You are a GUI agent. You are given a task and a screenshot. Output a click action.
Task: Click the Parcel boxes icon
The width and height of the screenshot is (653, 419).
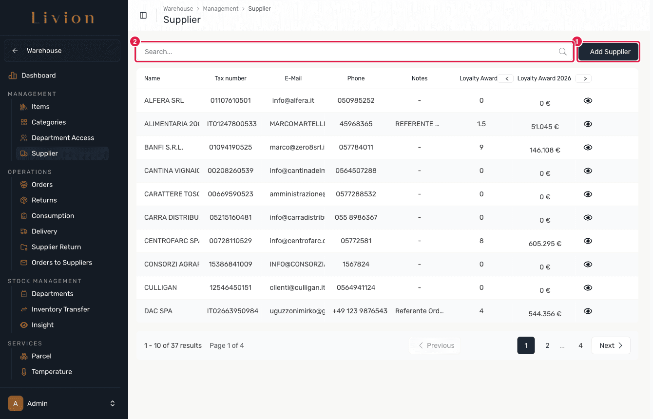[23, 356]
